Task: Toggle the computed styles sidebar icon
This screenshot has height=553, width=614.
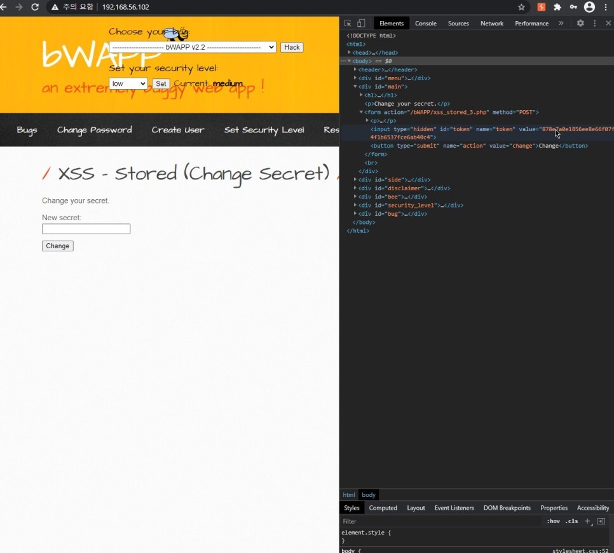Action: click(601, 521)
